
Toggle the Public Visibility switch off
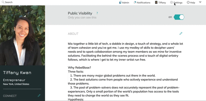pos(179,17)
